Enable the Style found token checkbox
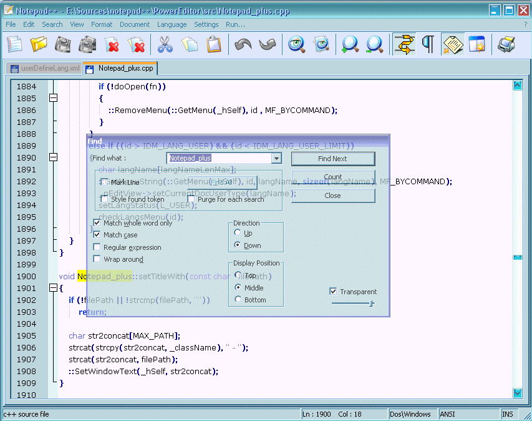The width and height of the screenshot is (532, 421). point(105,199)
